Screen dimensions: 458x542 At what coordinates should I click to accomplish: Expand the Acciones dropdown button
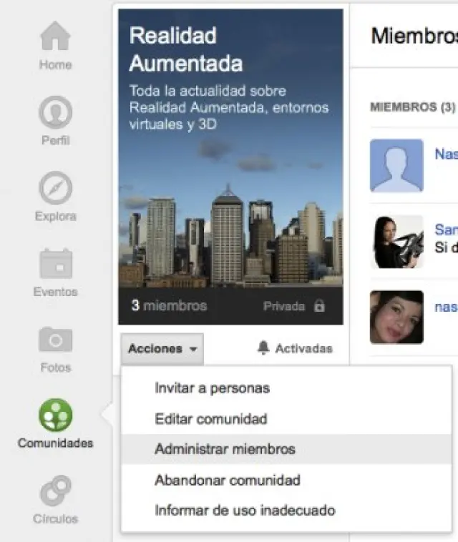(x=162, y=349)
